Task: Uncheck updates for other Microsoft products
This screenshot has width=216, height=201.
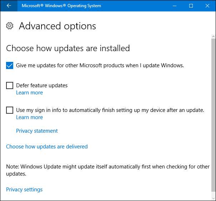Action: [10, 65]
